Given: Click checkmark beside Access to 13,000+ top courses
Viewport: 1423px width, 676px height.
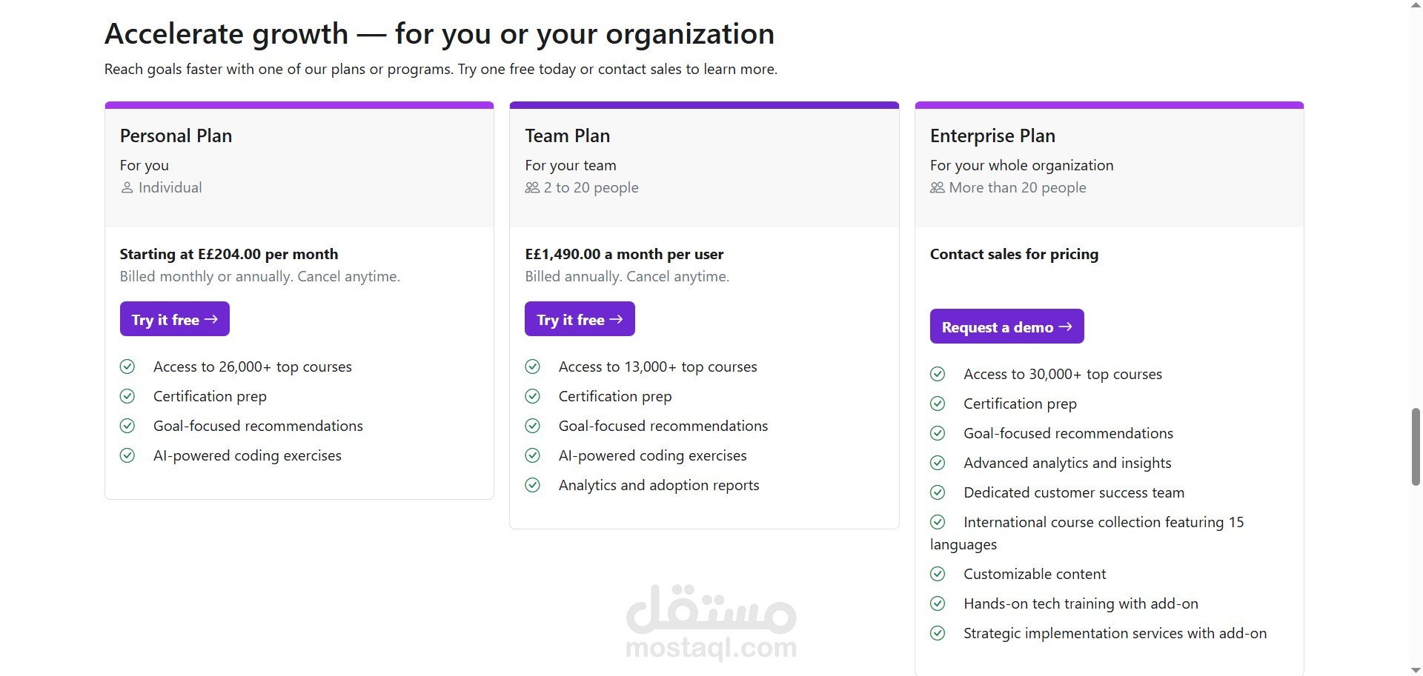Looking at the screenshot, I should [x=532, y=367].
